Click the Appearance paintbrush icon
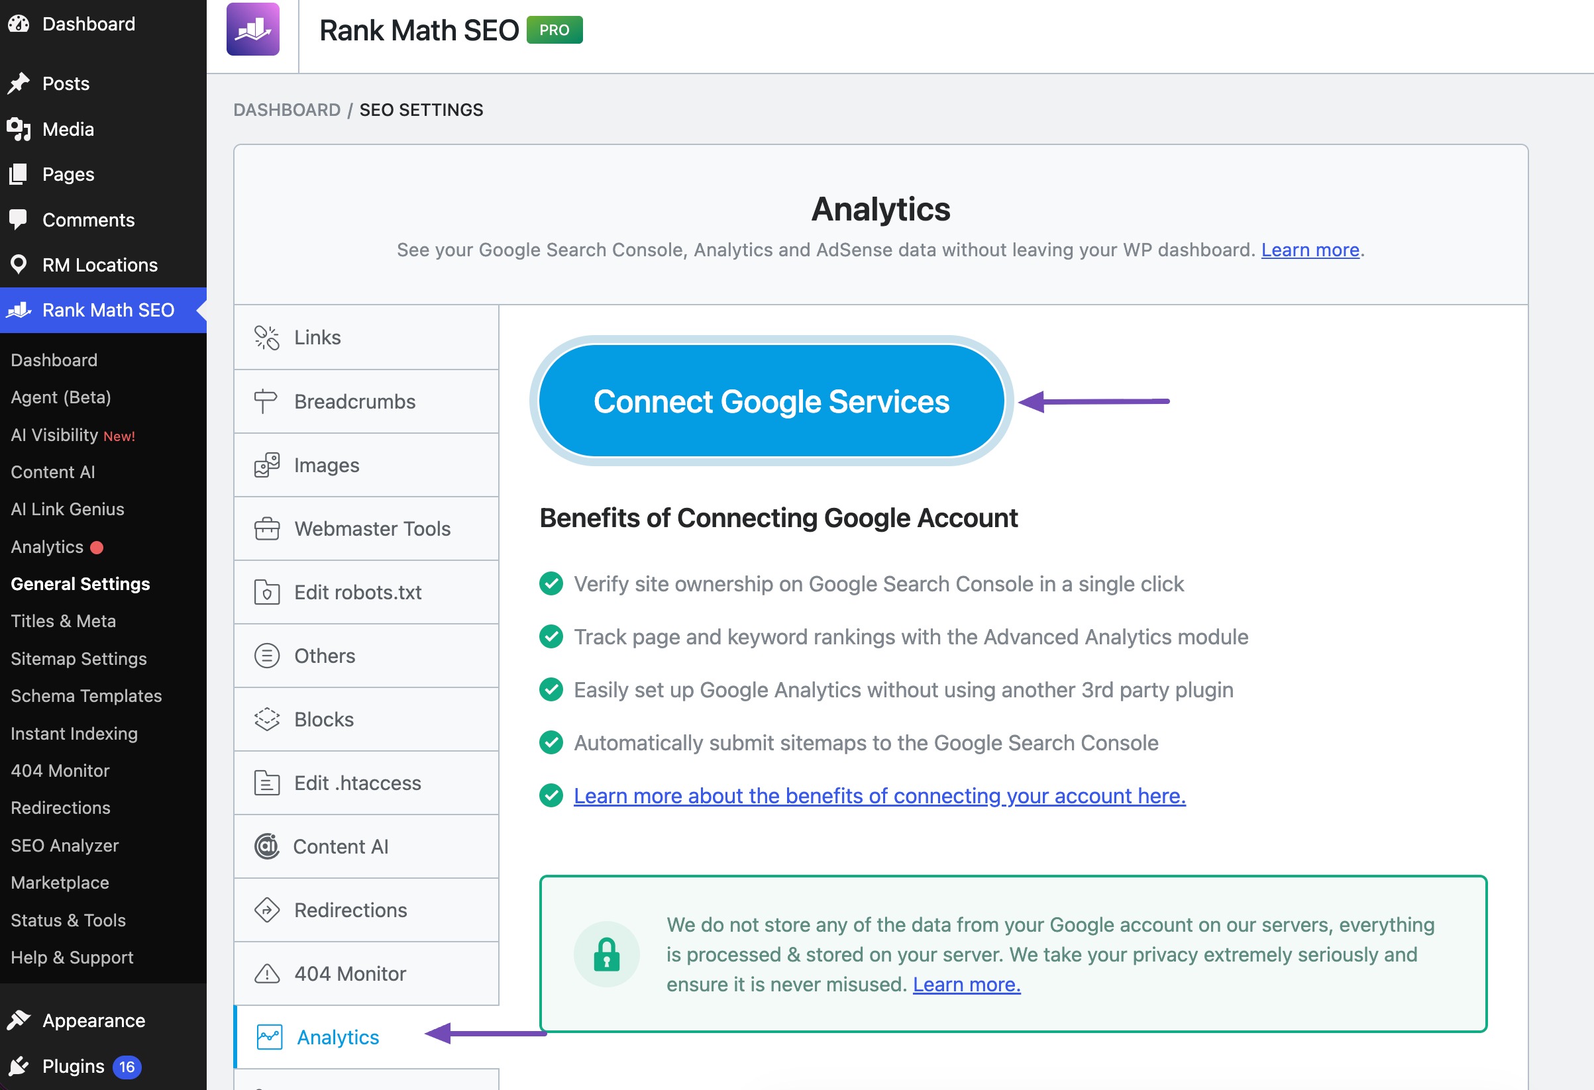Viewport: 1594px width, 1090px height. [x=19, y=1020]
